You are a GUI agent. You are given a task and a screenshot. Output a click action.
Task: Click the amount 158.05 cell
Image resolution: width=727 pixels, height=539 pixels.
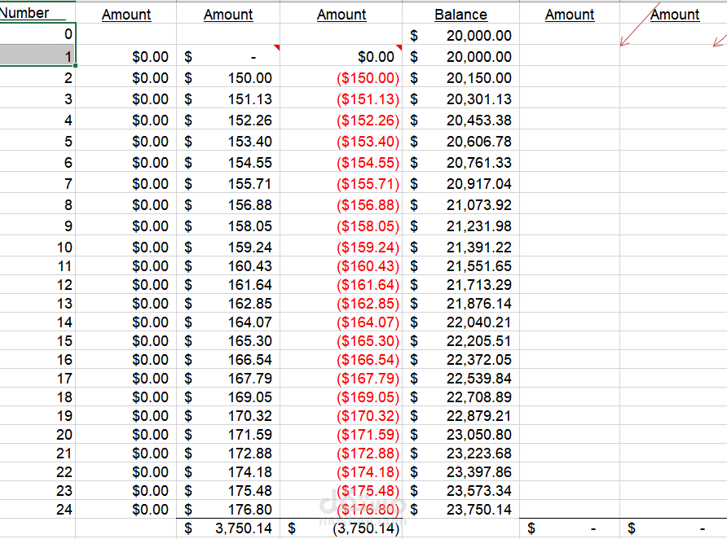coord(228,225)
